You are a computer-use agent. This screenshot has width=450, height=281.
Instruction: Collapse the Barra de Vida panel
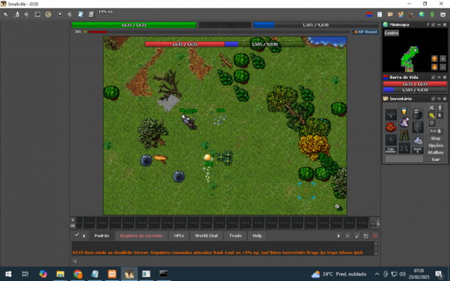[439, 77]
